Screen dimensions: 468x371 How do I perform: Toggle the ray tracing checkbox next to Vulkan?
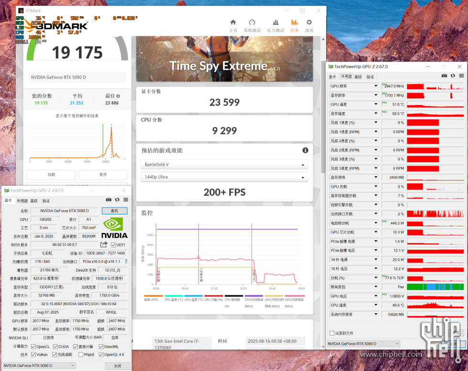[54, 355]
